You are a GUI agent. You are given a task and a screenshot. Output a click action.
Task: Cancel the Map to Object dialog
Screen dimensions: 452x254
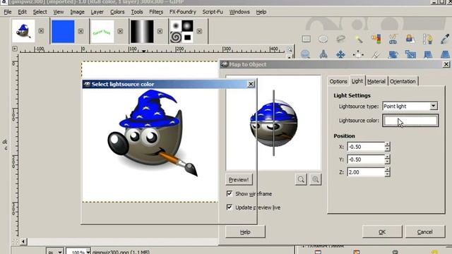[x=425, y=232]
